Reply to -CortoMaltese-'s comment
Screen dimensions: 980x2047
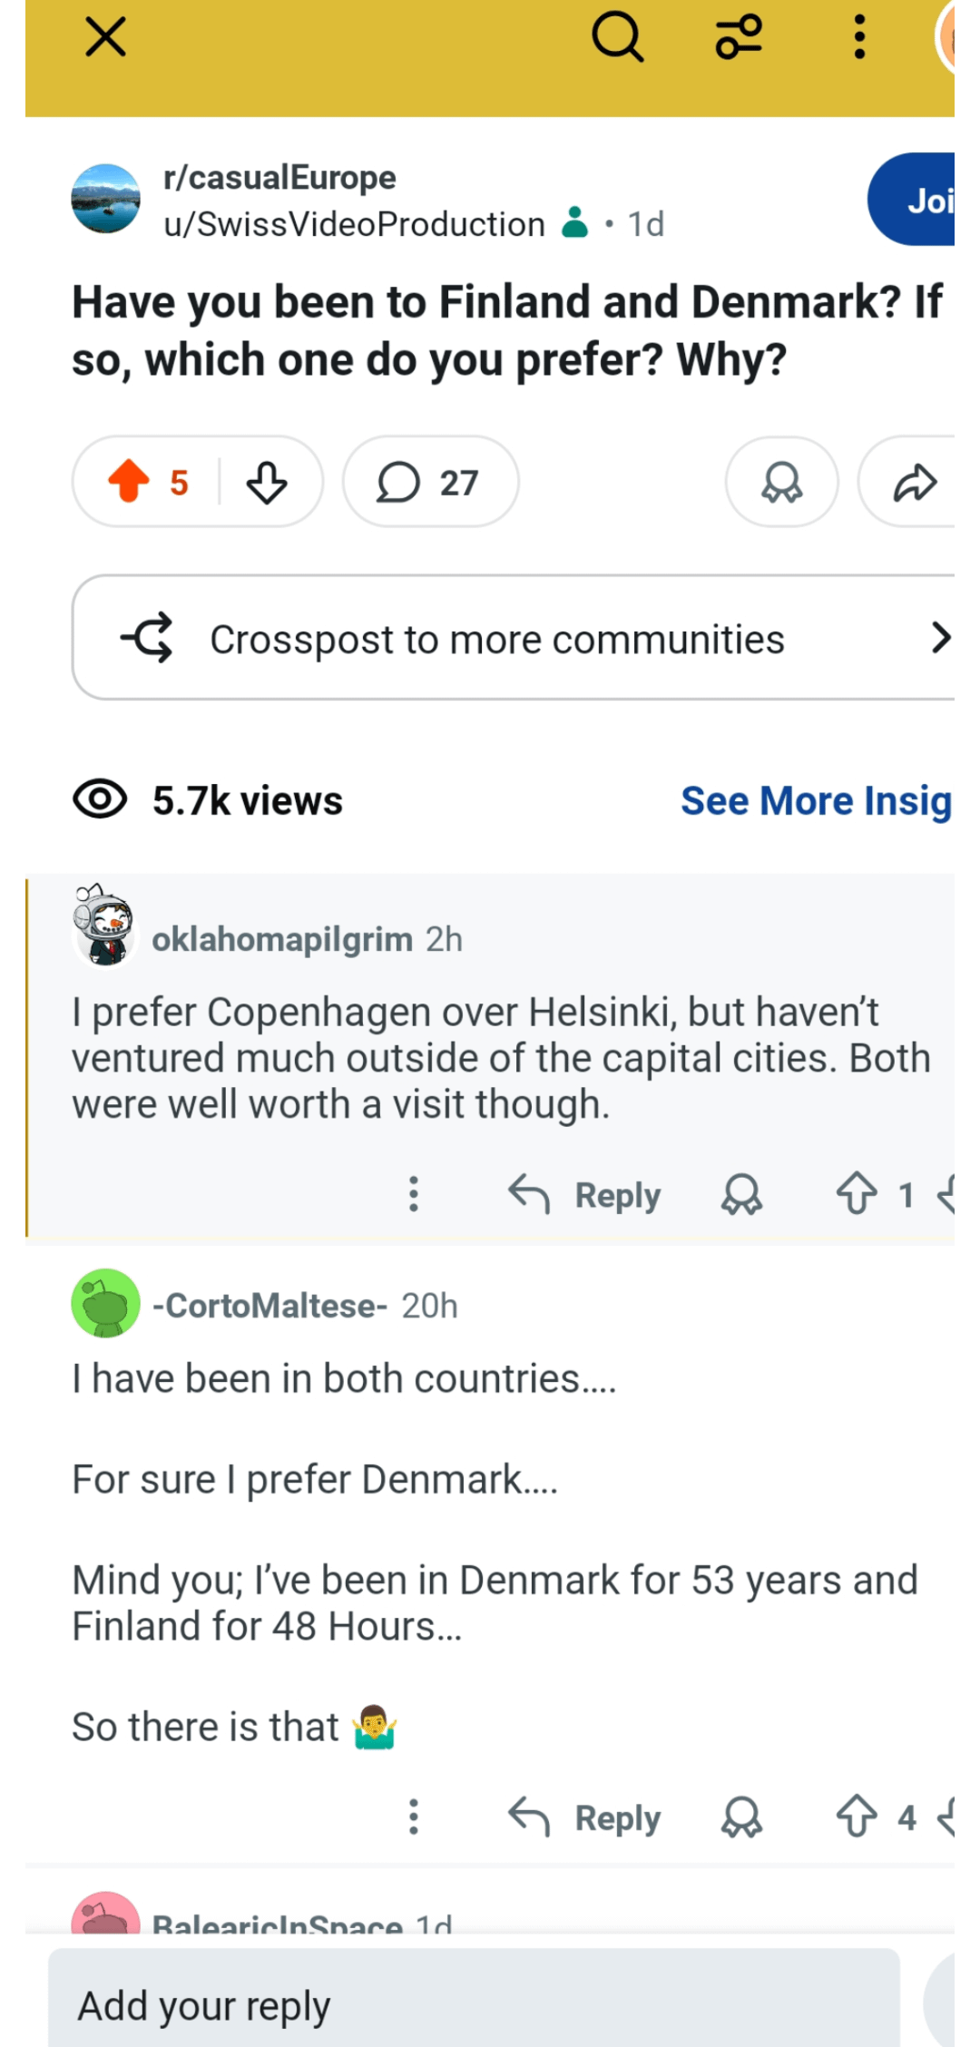pyautogui.click(x=585, y=1817)
